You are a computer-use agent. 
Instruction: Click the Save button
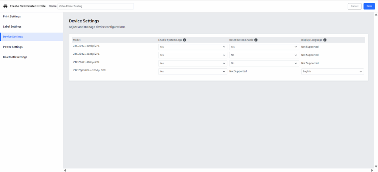pyautogui.click(x=369, y=6)
